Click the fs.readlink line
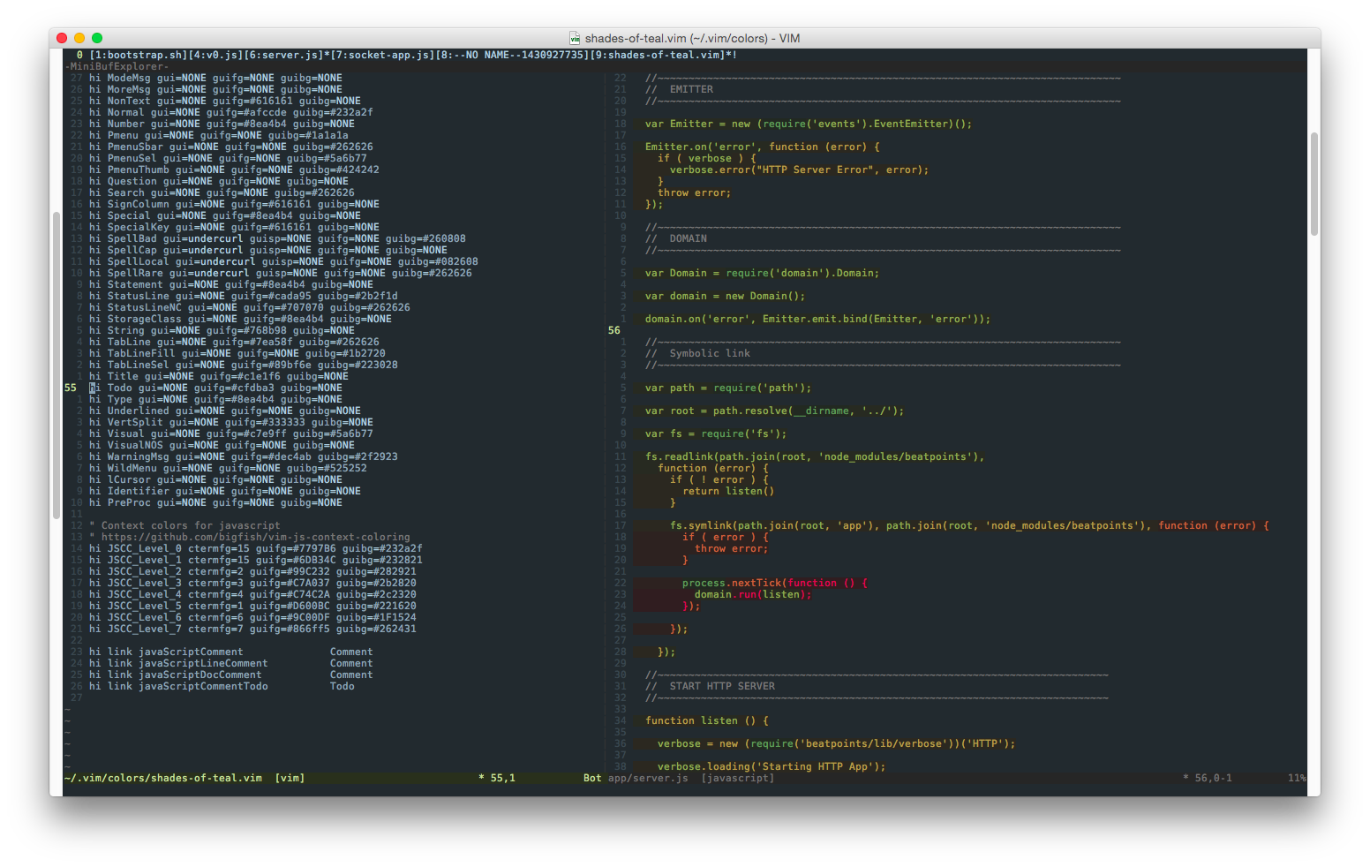1370x867 pixels. 814,456
